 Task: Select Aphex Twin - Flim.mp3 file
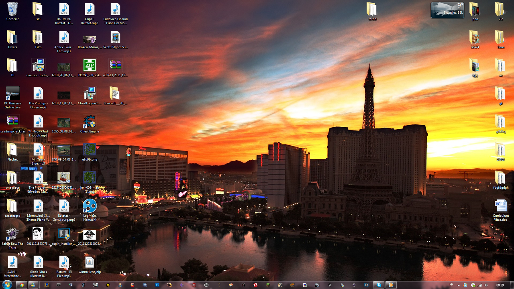click(64, 41)
